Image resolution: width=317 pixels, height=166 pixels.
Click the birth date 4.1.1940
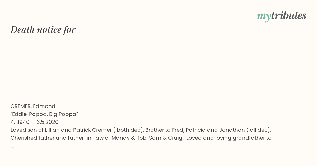(20, 122)
